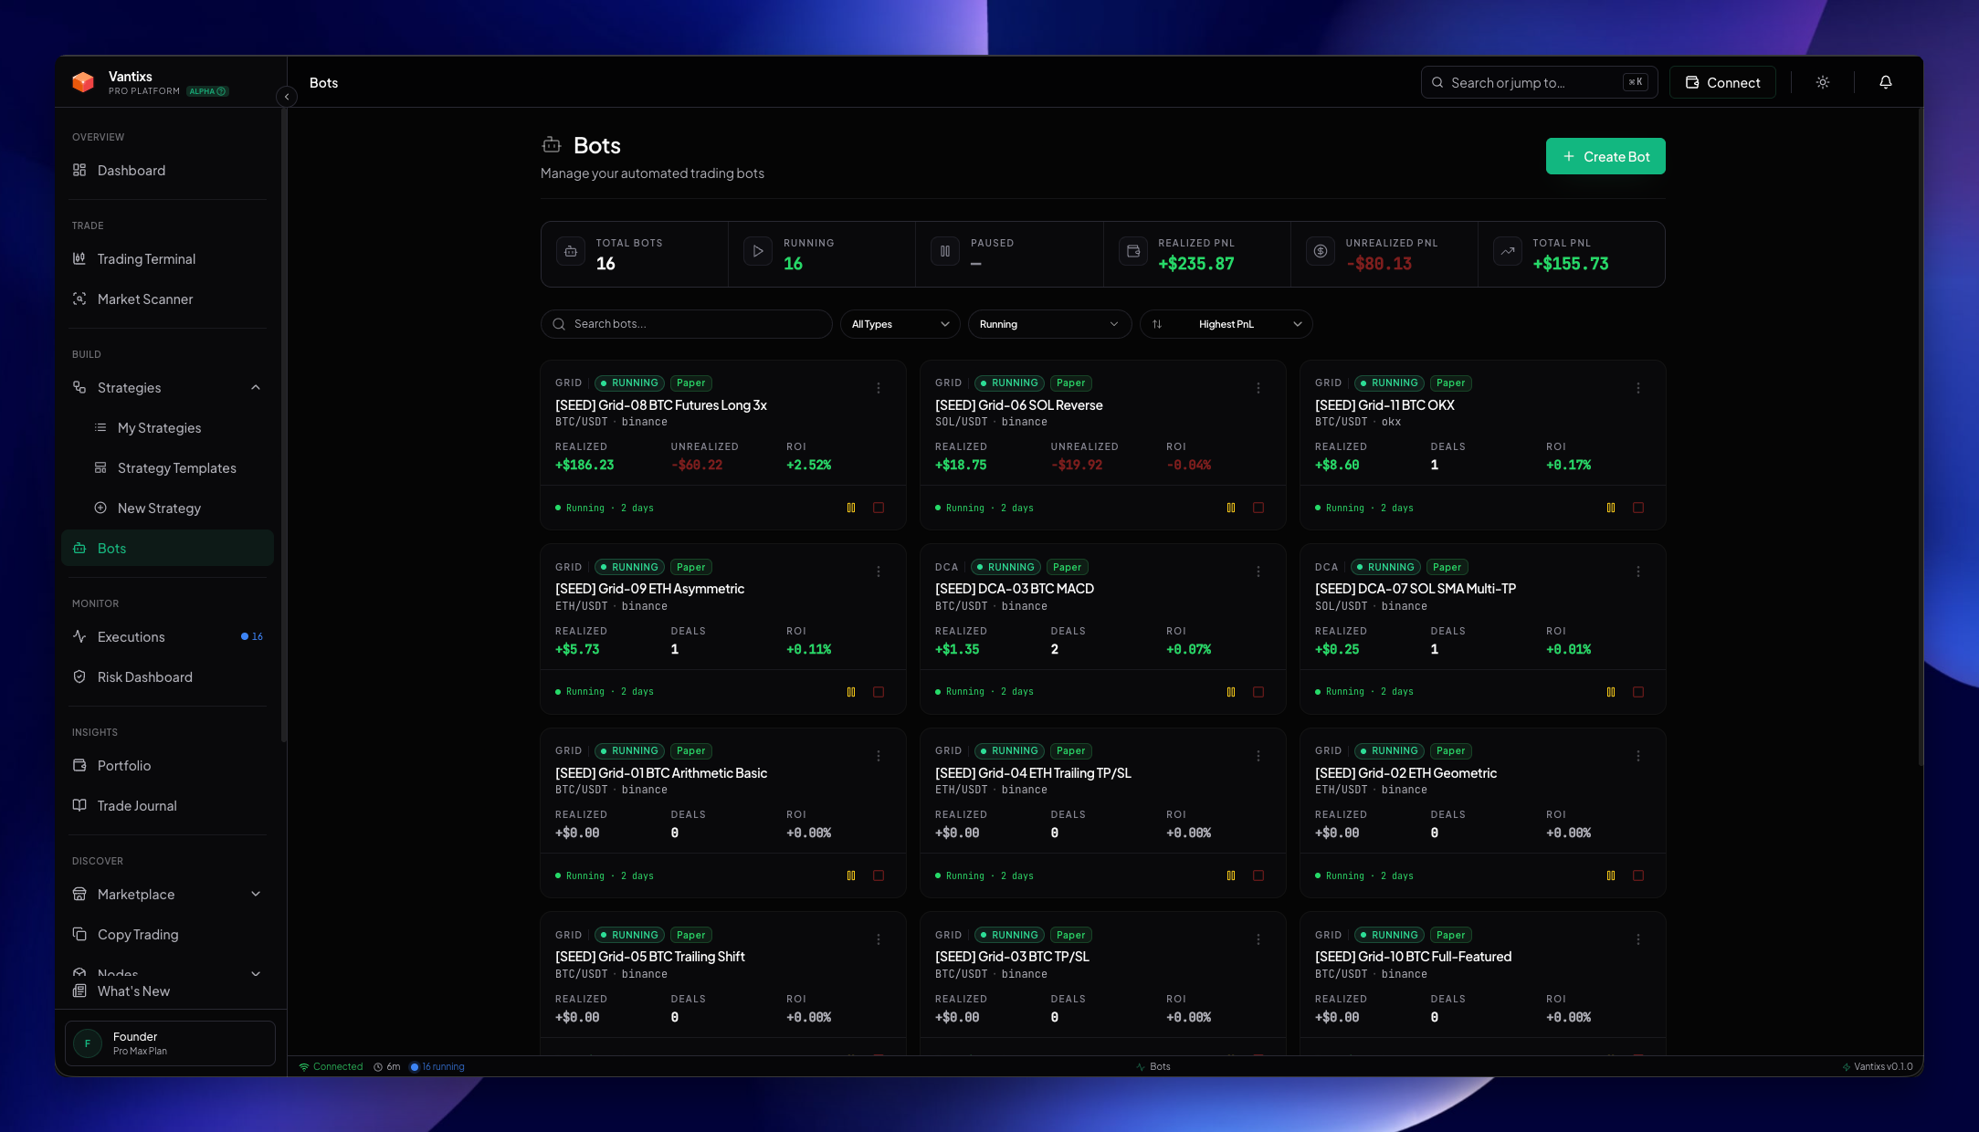Open the Running status filter dropdown
This screenshot has height=1132, width=1979.
tap(1049, 324)
